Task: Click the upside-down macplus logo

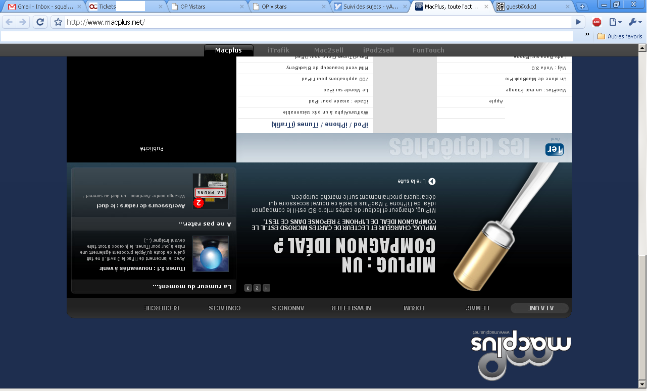Action: pos(521,354)
